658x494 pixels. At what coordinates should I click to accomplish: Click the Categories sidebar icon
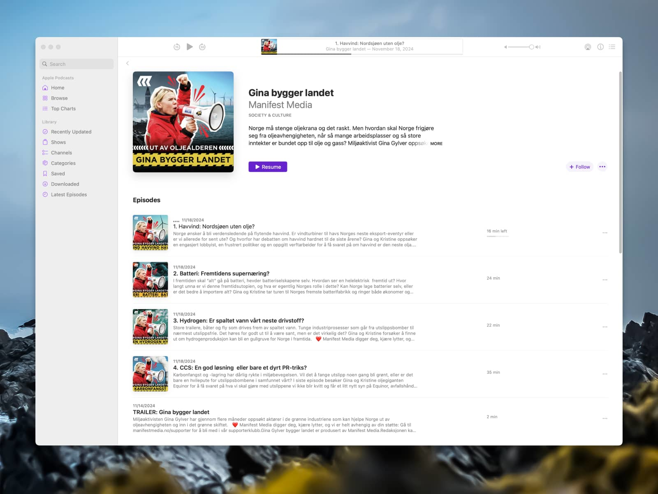point(45,163)
